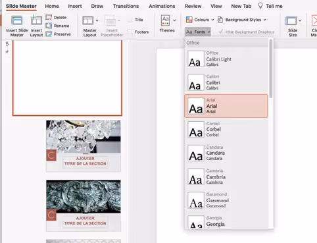
Task: Click the Preserve master icon
Action: 49,34
